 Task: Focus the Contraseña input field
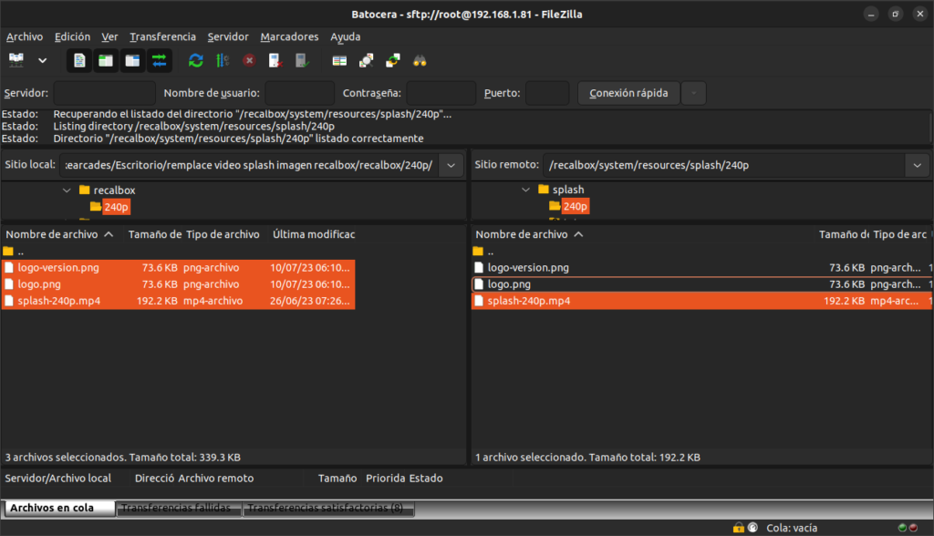(x=441, y=93)
